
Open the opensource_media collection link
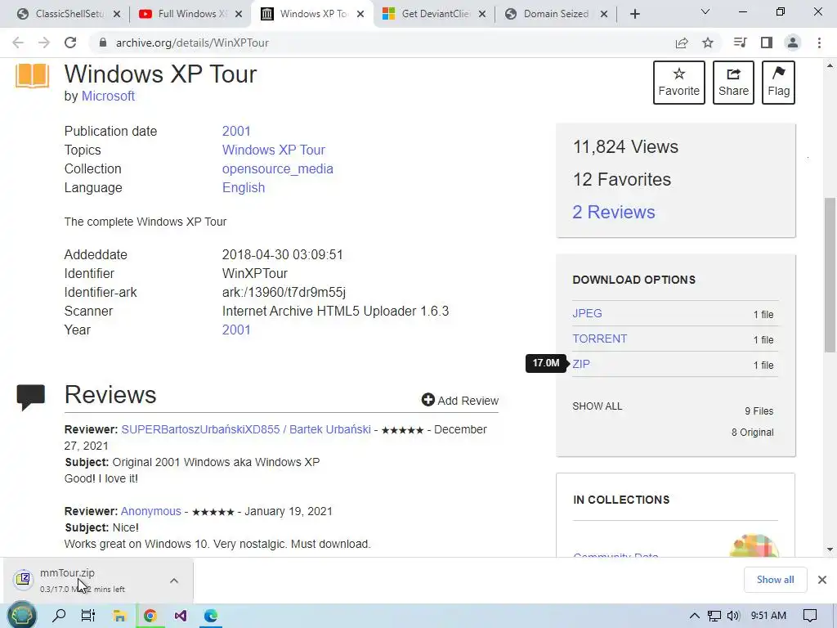point(278,168)
